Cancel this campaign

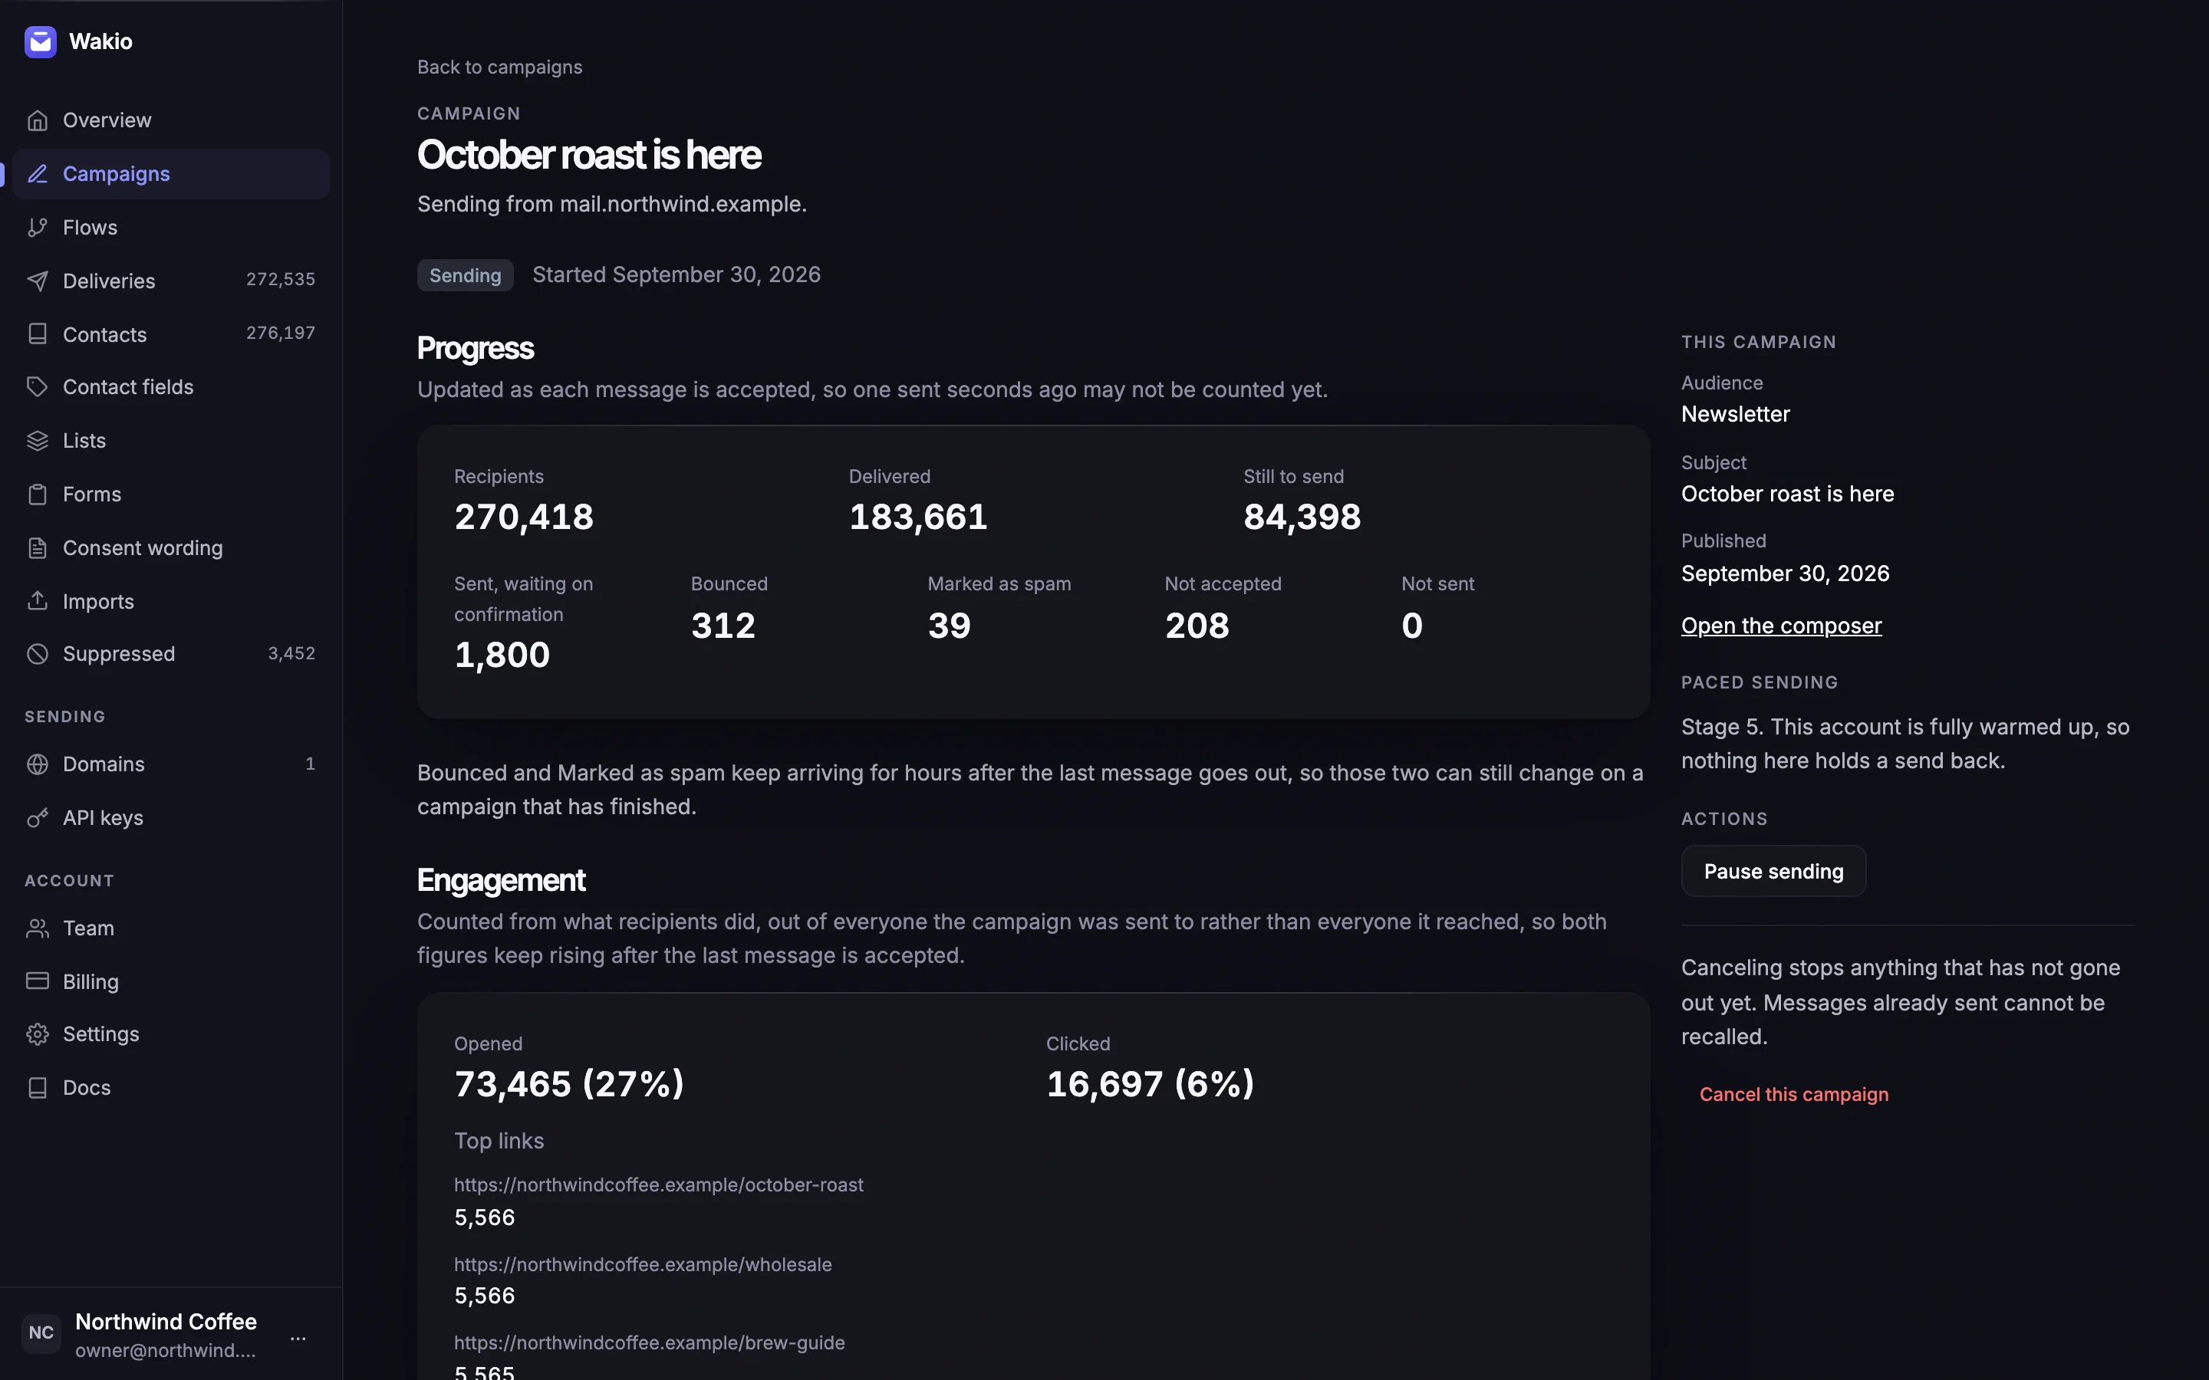[1794, 1094]
